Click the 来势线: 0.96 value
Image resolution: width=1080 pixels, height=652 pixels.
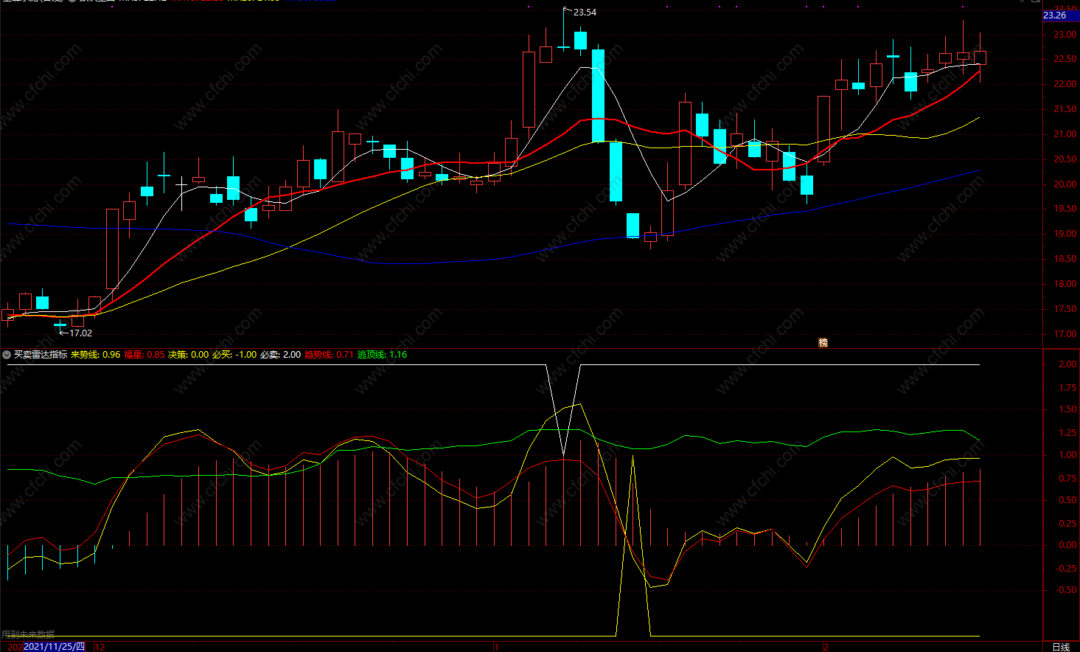(95, 355)
